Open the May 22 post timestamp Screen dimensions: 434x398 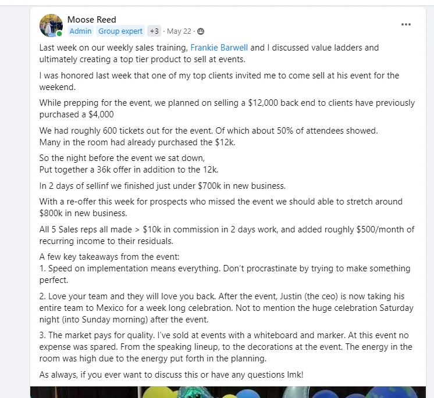click(179, 31)
